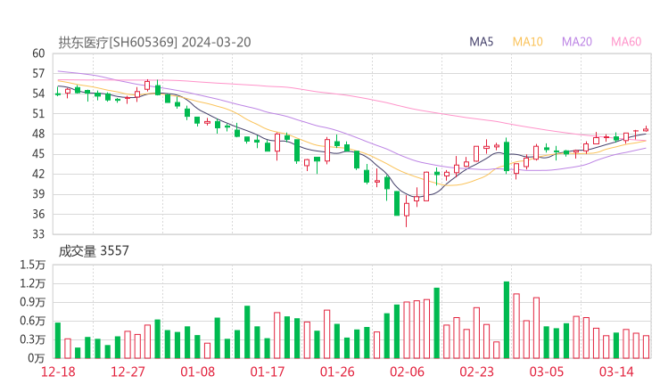The height and width of the screenshot is (392, 660).
Task: Click the 54 price axis label
Action: pyautogui.click(x=38, y=94)
